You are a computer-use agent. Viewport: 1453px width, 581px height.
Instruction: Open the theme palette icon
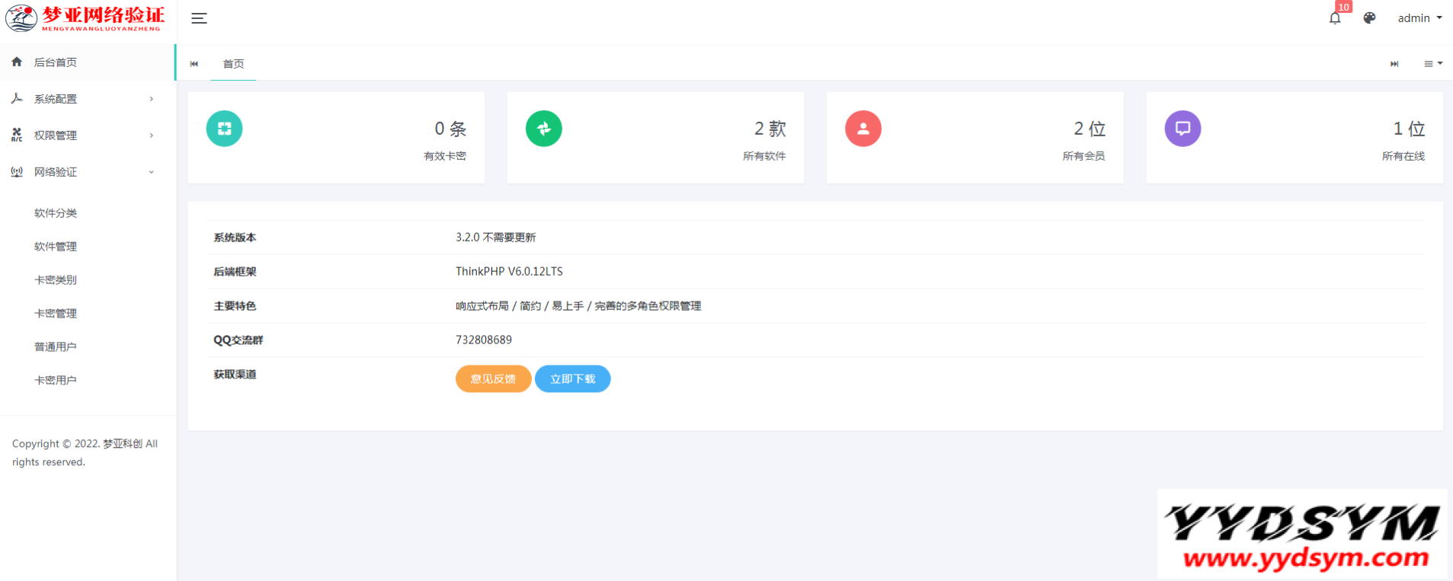(x=1369, y=18)
